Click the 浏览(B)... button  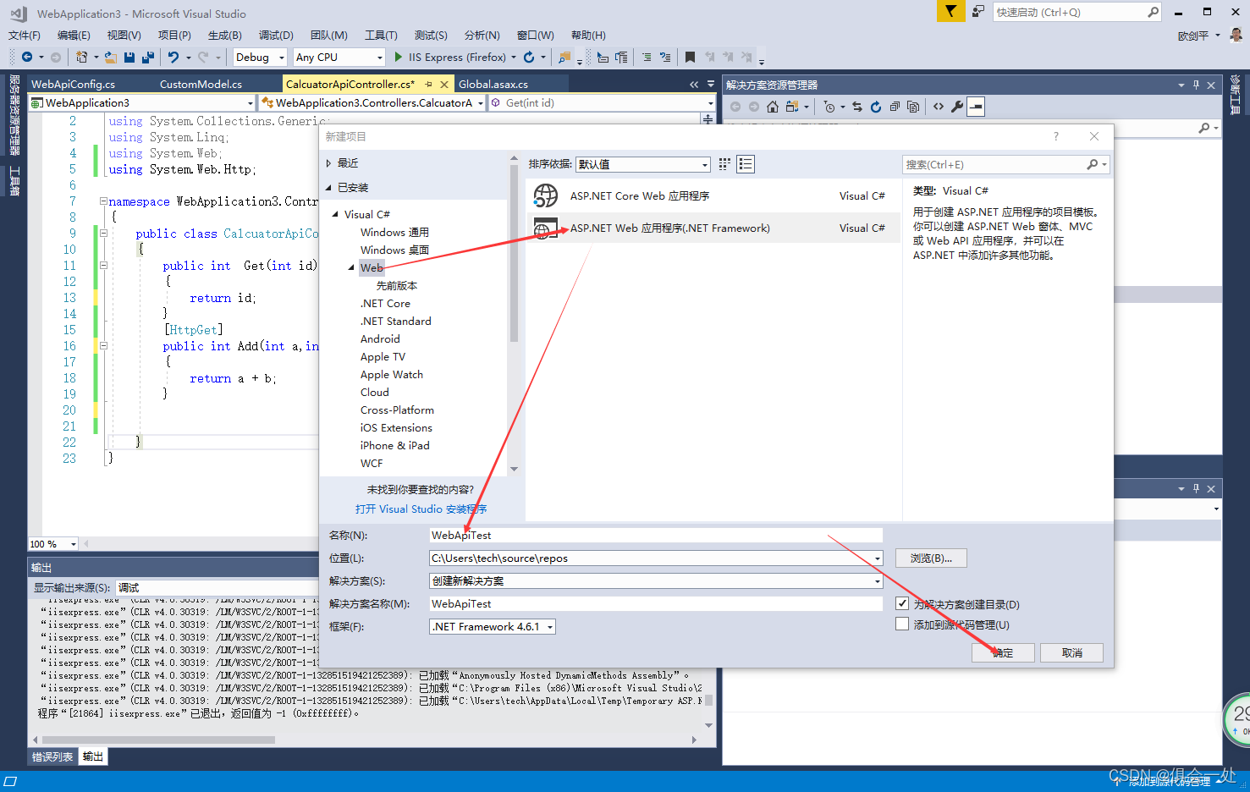click(931, 558)
